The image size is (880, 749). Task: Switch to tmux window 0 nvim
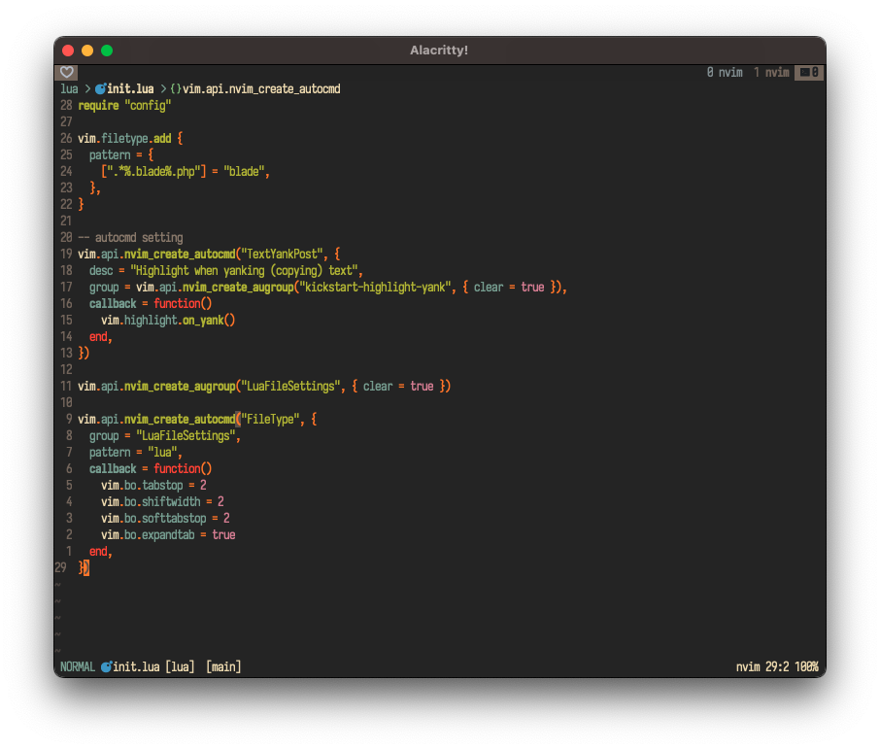tap(724, 72)
